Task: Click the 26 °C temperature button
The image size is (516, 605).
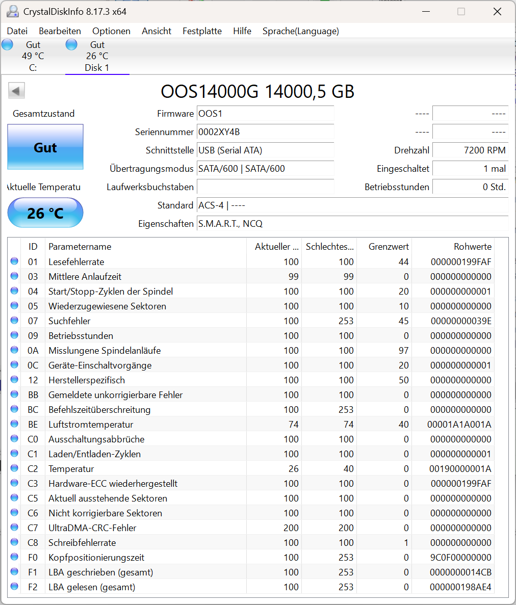Action: [x=45, y=213]
